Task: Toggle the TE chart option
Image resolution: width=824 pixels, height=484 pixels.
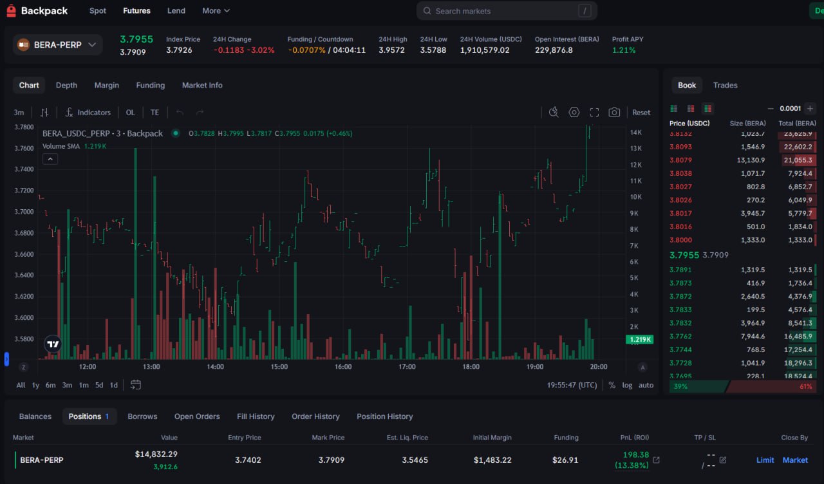Action: coord(154,112)
